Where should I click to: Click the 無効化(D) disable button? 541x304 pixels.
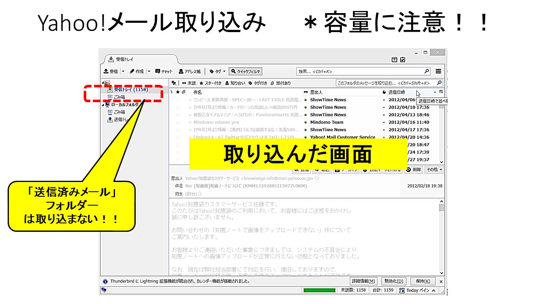click(393, 281)
